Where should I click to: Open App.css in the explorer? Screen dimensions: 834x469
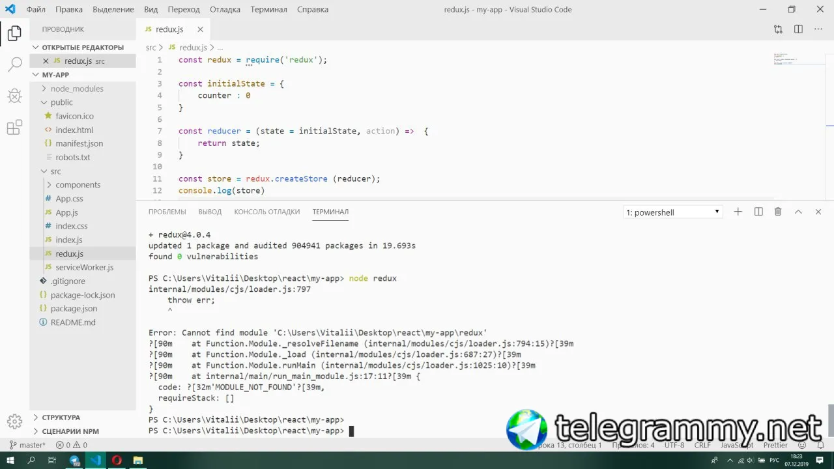click(x=69, y=199)
